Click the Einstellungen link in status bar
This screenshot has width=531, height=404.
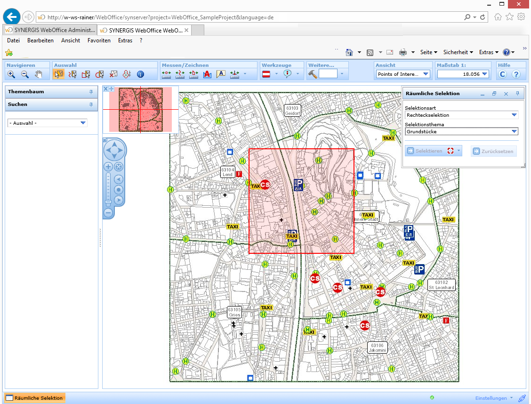(x=491, y=398)
